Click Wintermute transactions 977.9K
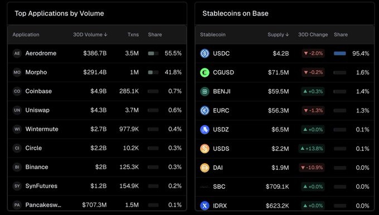This screenshot has height=215, width=379. point(129,129)
